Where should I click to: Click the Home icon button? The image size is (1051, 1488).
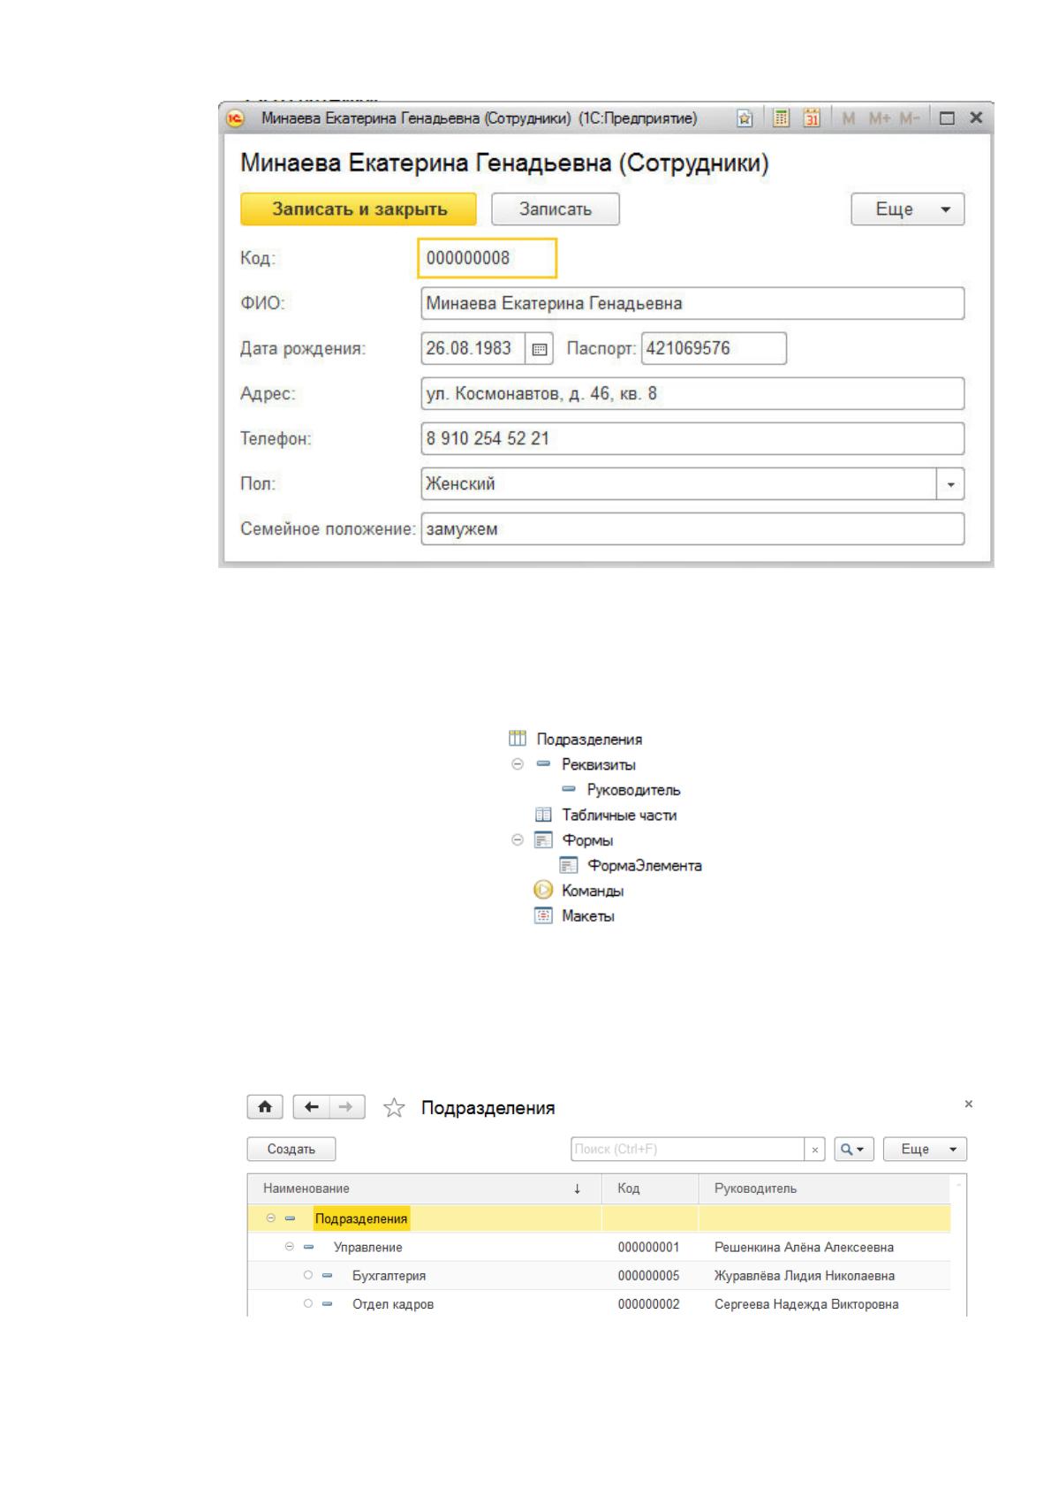tap(265, 1107)
